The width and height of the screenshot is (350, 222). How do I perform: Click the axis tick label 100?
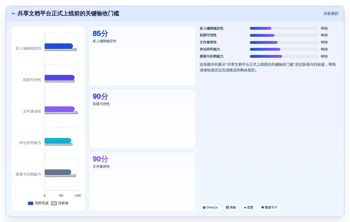click(x=78, y=195)
